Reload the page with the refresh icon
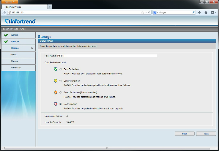Screen dimensions: 219x151 tap(149, 12)
